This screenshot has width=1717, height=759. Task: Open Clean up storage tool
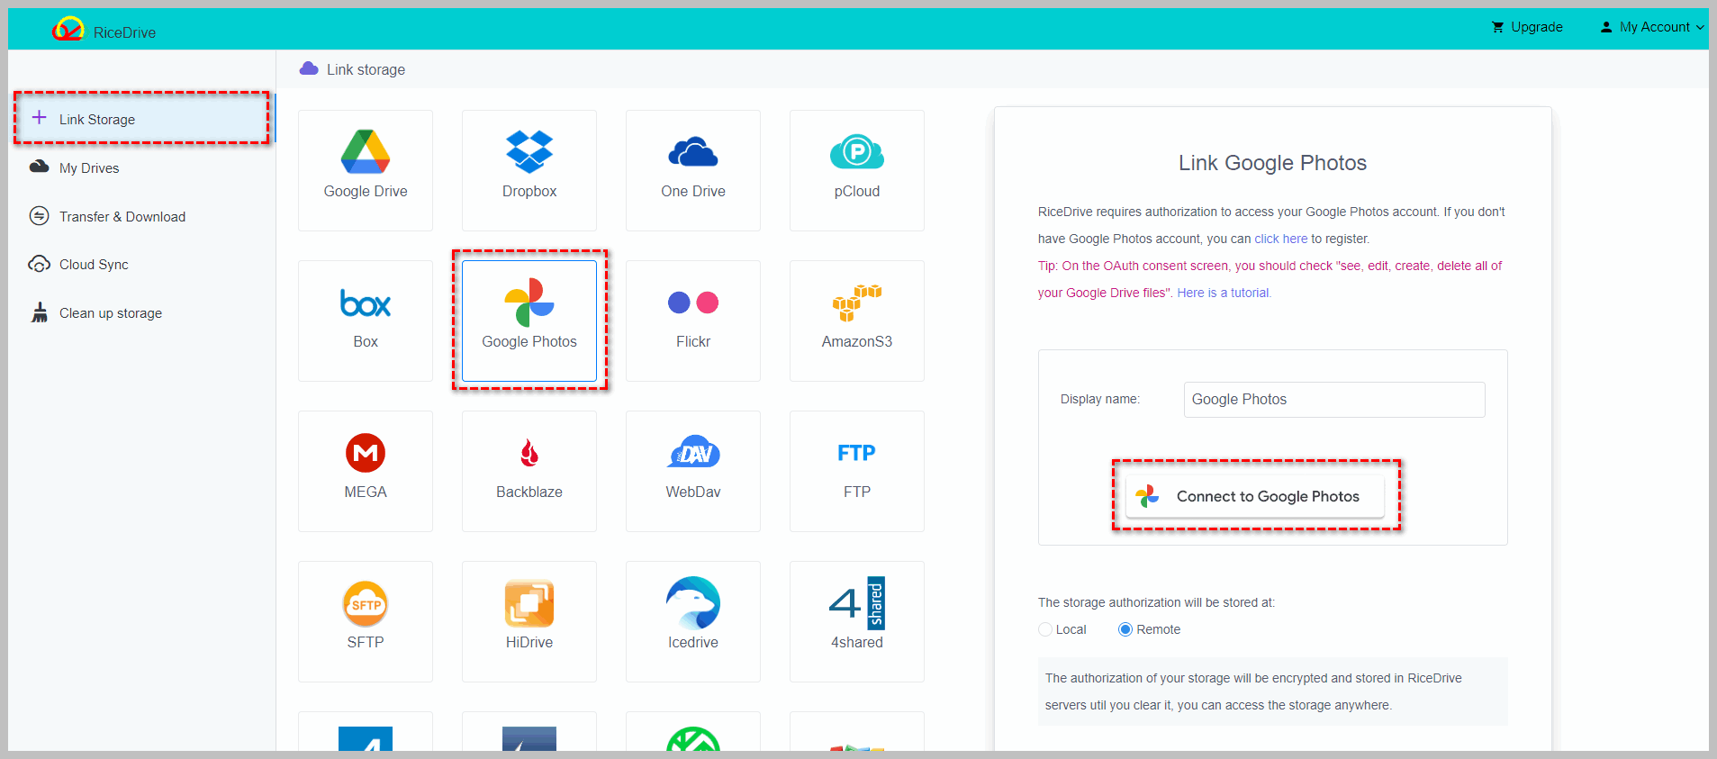(111, 312)
